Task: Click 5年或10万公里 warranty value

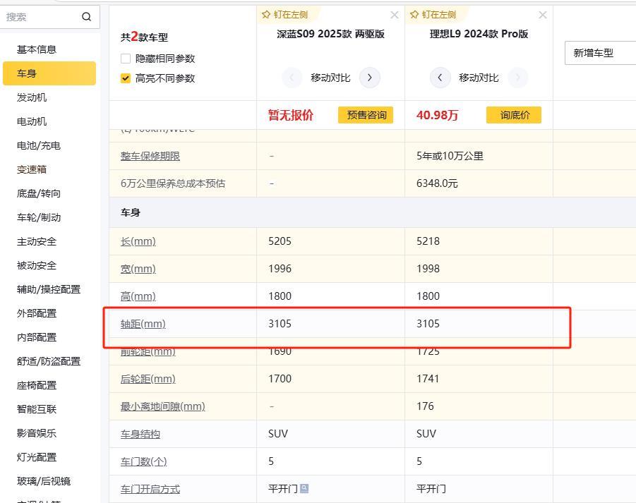Action: 450,156
